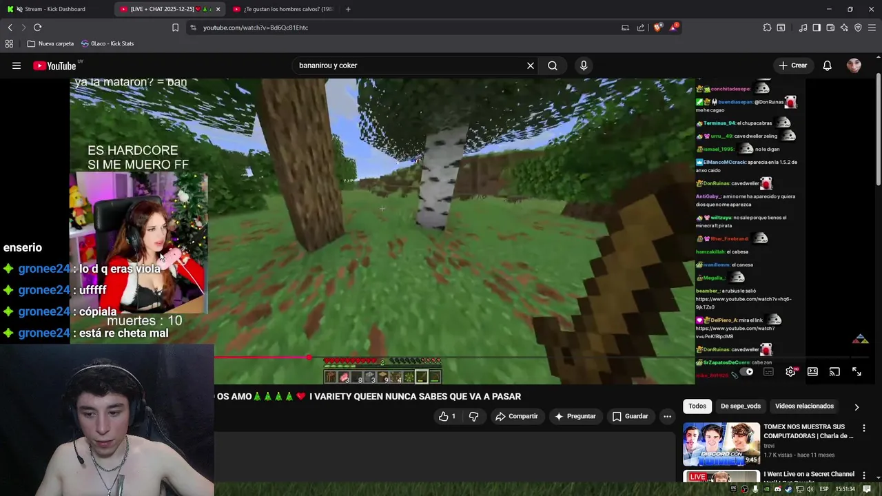The image size is (882, 496).
Task: Open Brave Rewards triangle icon
Action: 674,28
